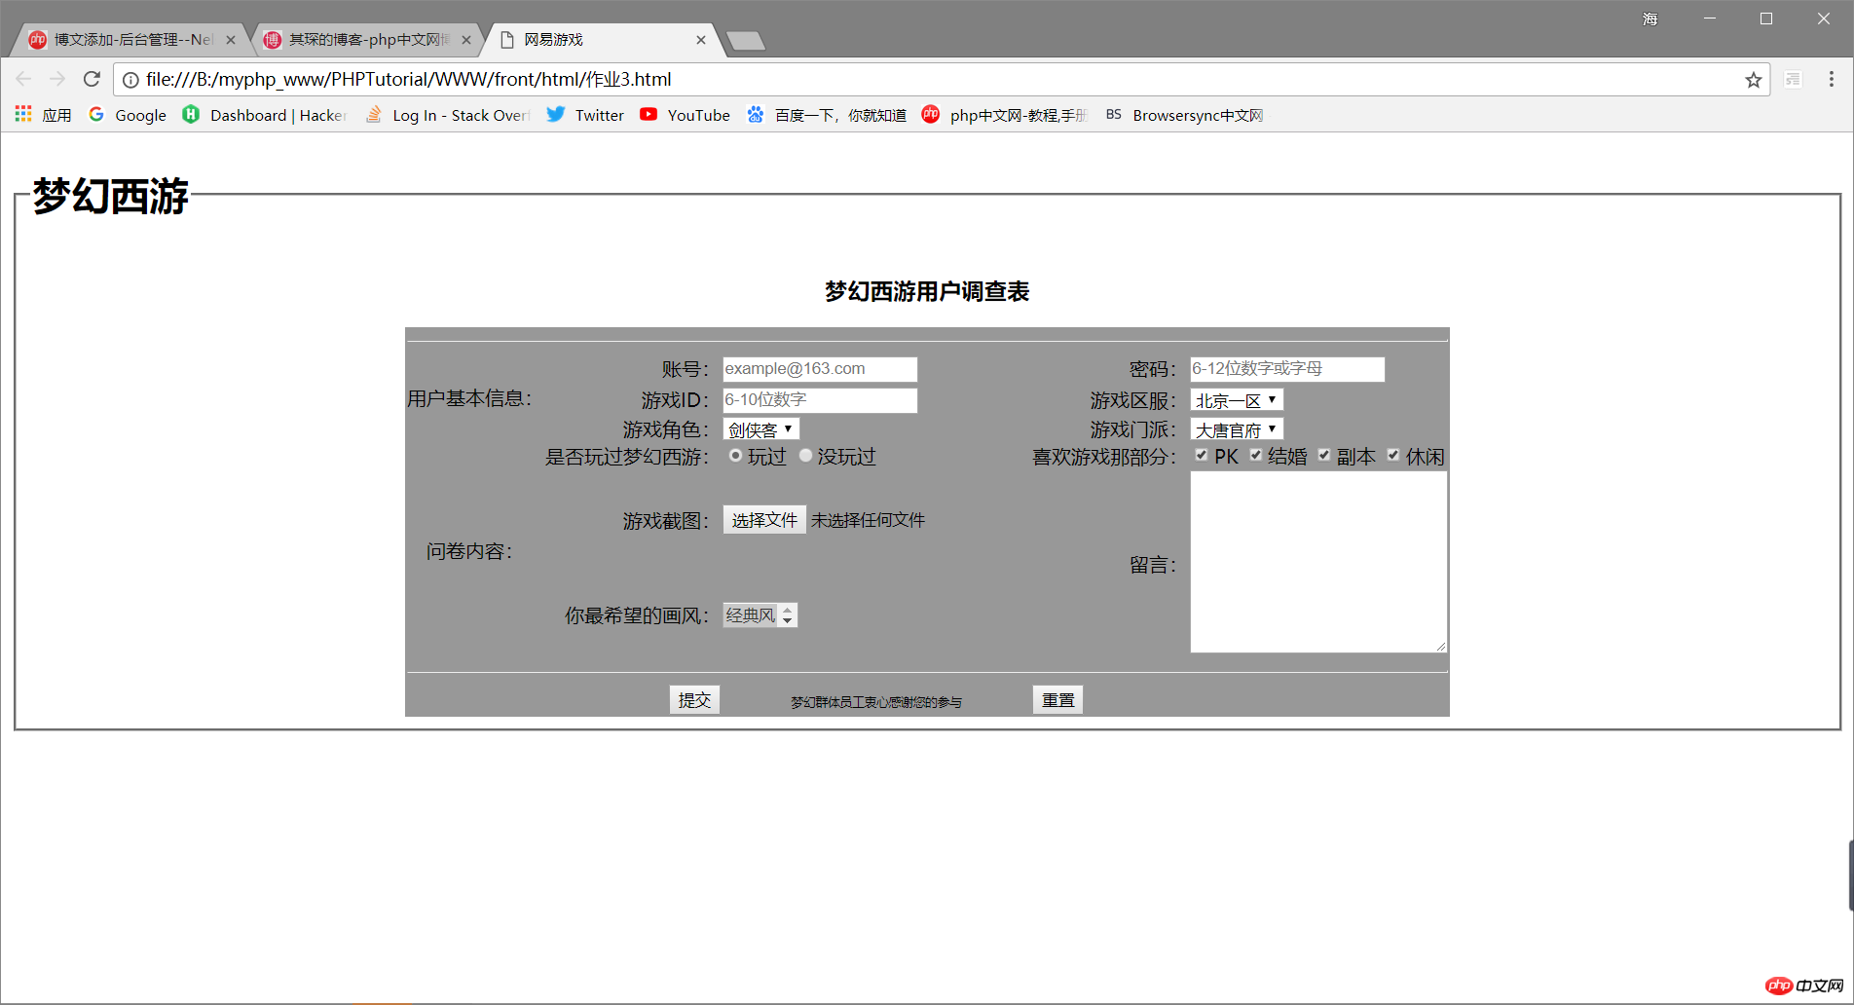Reset the form with 重置 button
The height and width of the screenshot is (1005, 1854).
tap(1057, 700)
